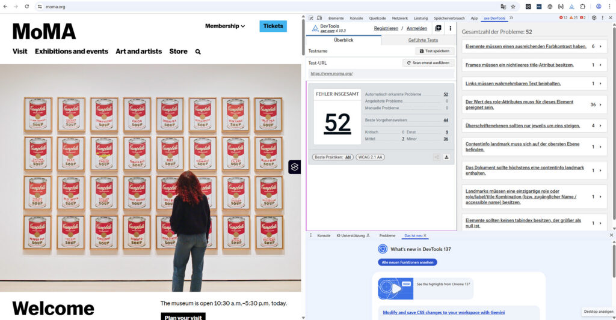
Task: Play the Chrome 137 highlights video thumbnail
Action: tap(396, 289)
